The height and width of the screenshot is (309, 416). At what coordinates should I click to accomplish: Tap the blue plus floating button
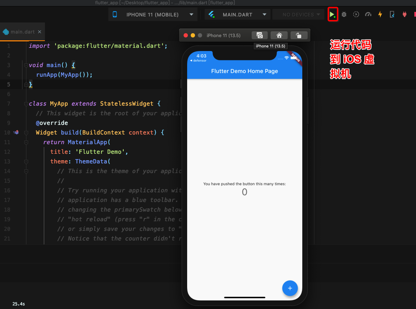(290, 288)
